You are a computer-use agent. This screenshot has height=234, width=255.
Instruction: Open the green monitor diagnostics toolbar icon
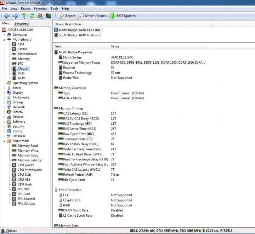pos(48,16)
